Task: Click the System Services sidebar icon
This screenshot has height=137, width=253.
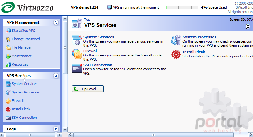Action: (x=8, y=84)
